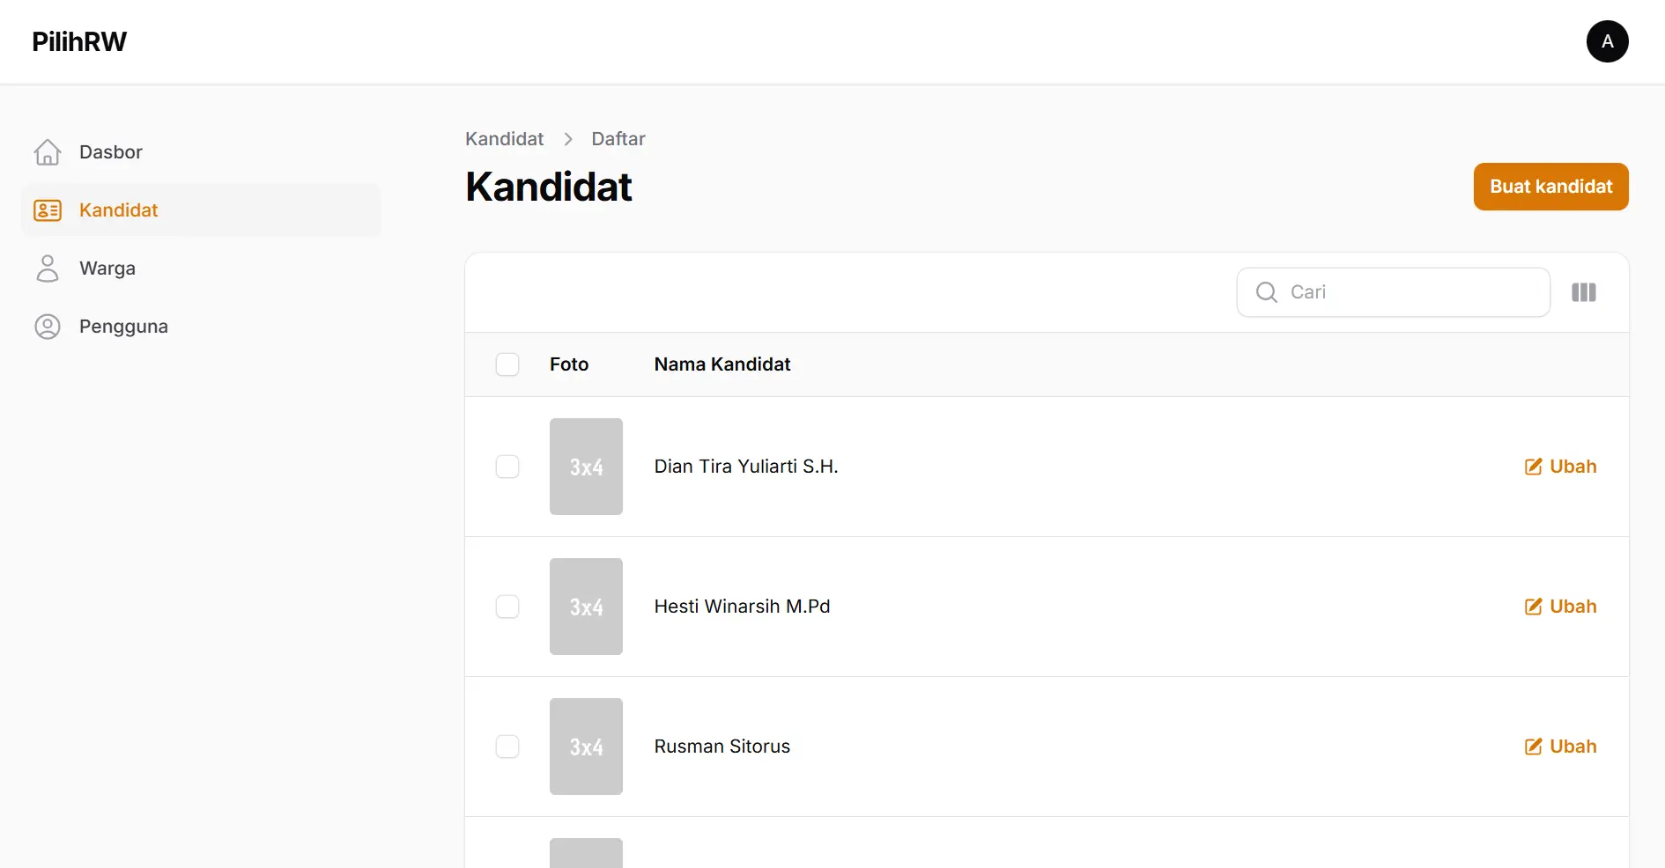The width and height of the screenshot is (1665, 868).
Task: Click the PilihRW logo text
Action: click(78, 41)
